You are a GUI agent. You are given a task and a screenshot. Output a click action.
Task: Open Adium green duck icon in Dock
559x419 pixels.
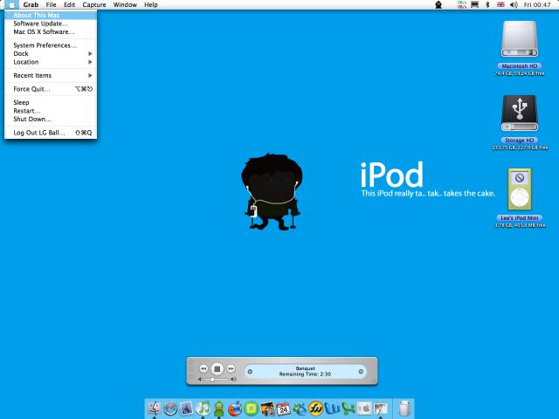[x=219, y=409]
